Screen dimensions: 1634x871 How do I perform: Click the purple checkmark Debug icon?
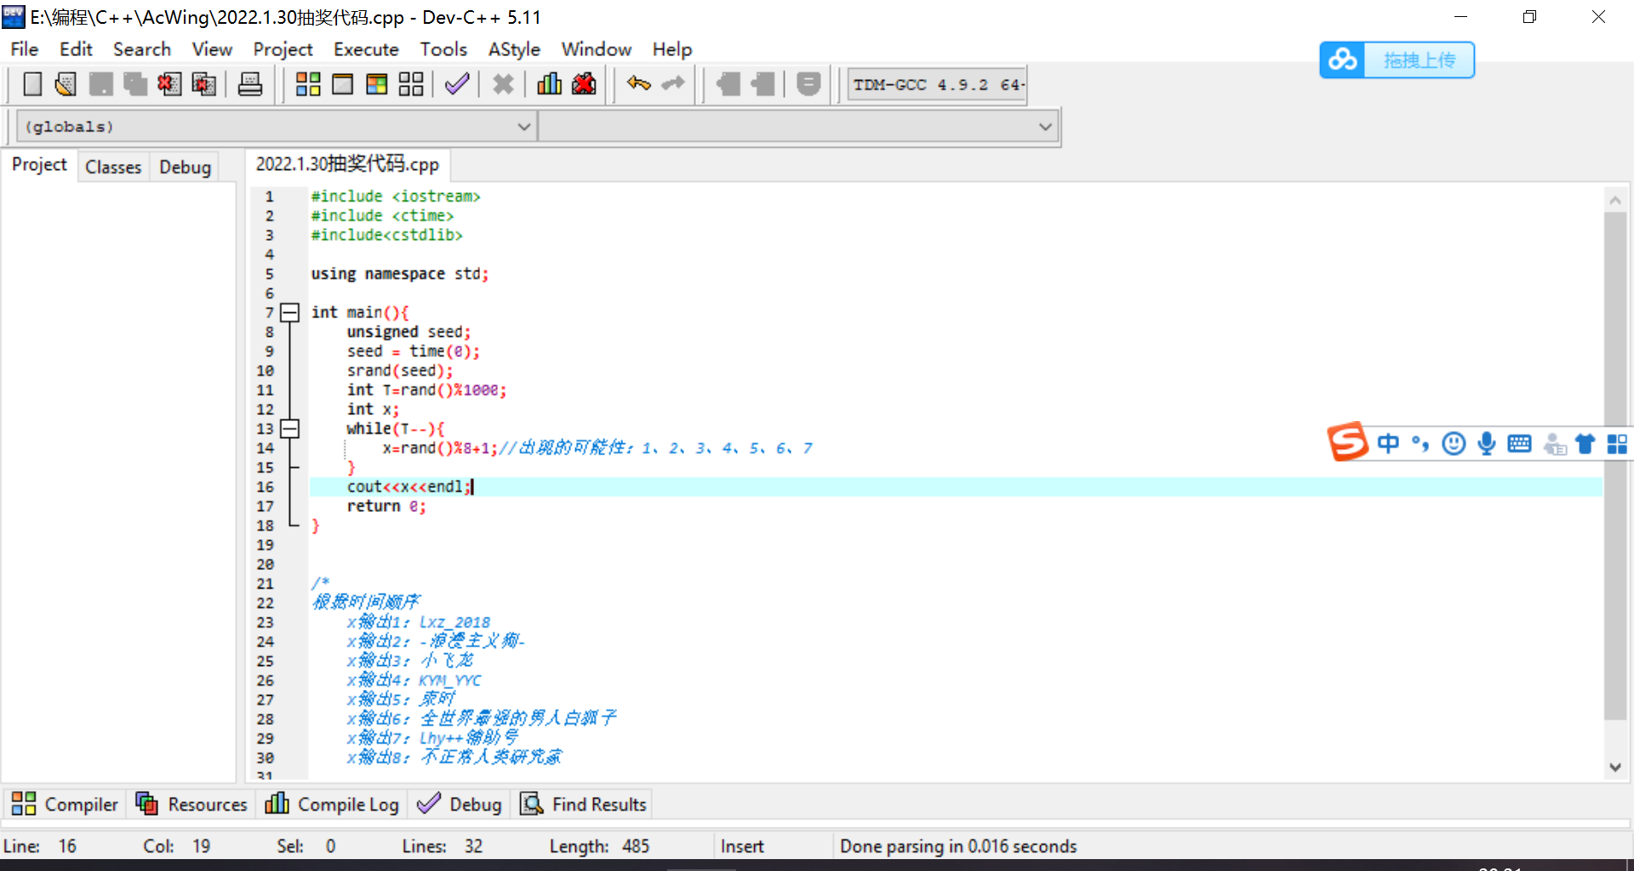[457, 84]
